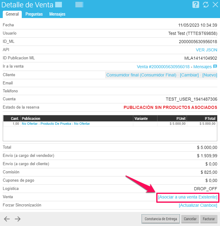Screen dimensions: 220x226
Task: Click PUBLICACIÓN SIN PRODUCTOS ASOCIADOS status
Action: (170, 107)
